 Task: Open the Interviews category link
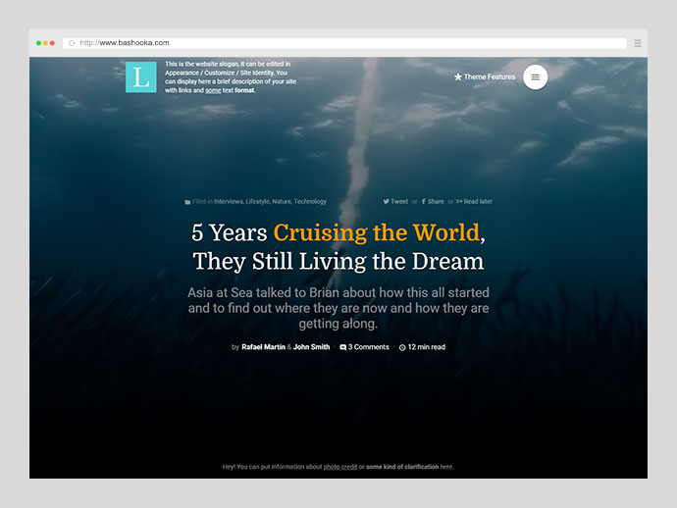coord(229,202)
